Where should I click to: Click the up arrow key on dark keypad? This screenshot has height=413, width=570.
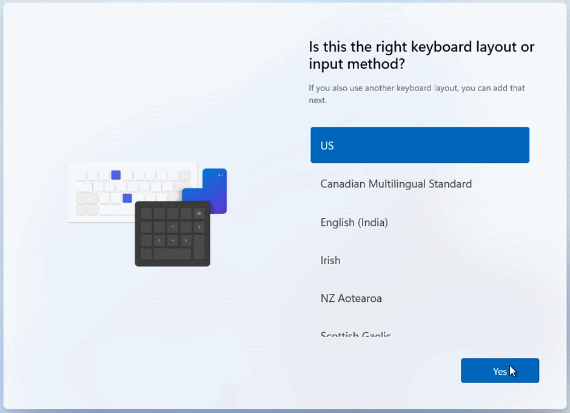tap(173, 227)
